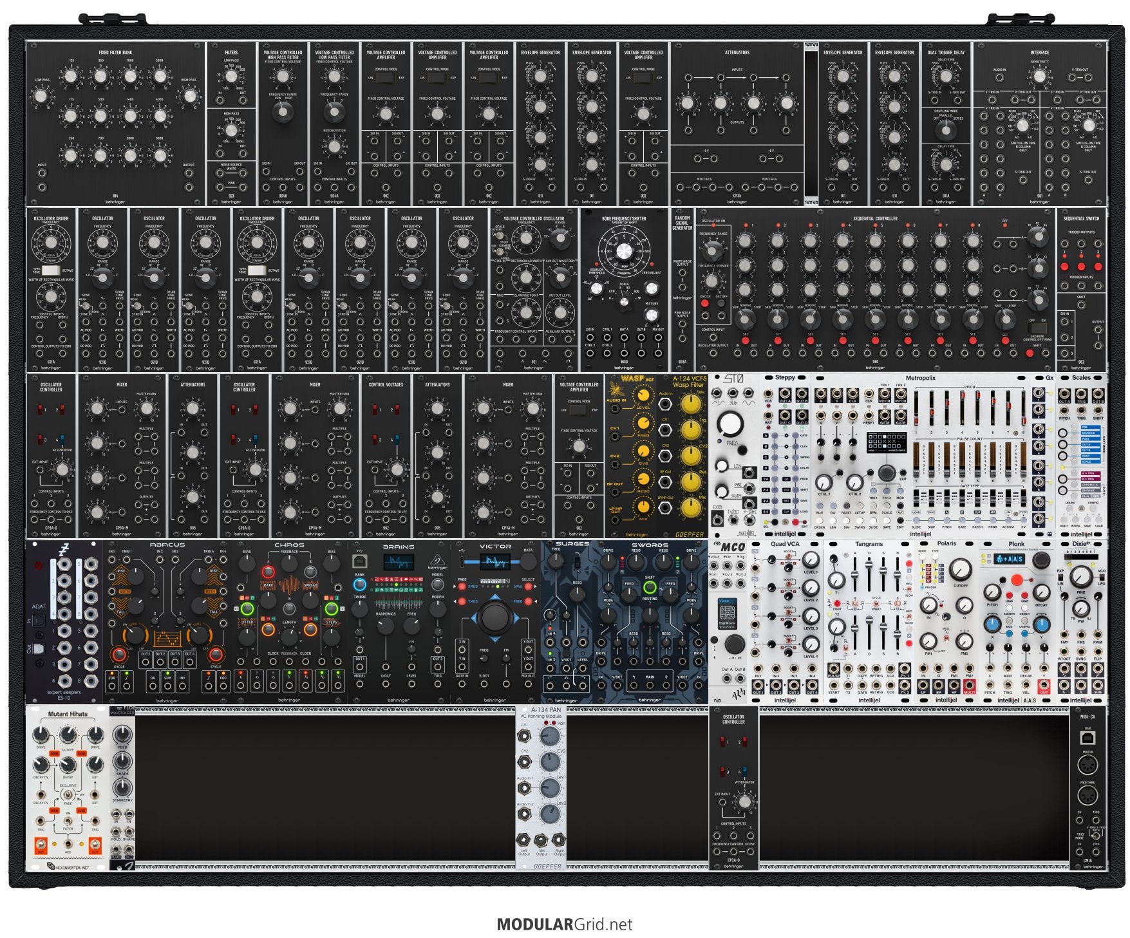Click the XMOD button on Victor module
1130x938 pixels.
coord(462,586)
